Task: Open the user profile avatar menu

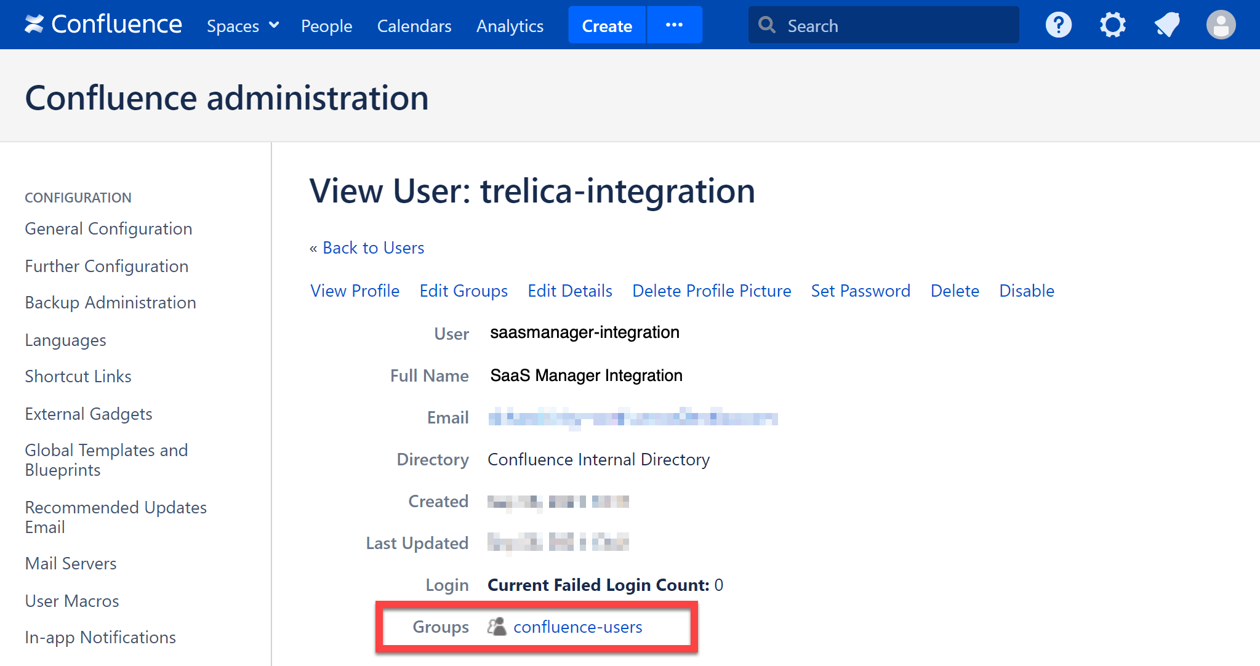Action: 1221,25
